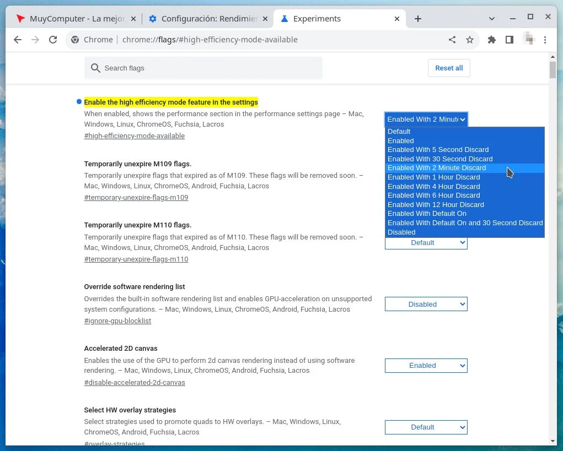This screenshot has width=563, height=451.
Task: Choose Disabled in the open dropdown list
Action: coord(465,232)
